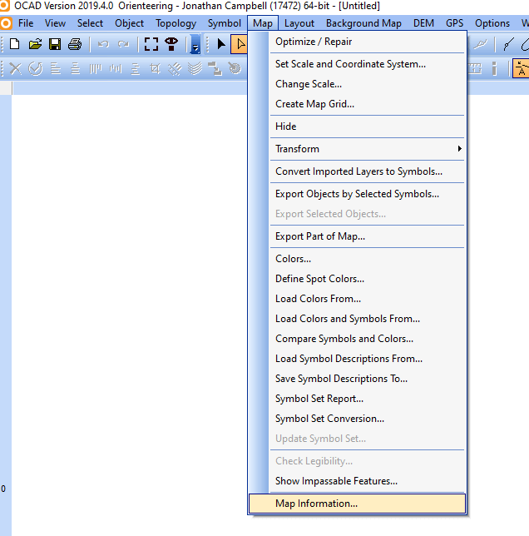Open the View menu

click(55, 23)
